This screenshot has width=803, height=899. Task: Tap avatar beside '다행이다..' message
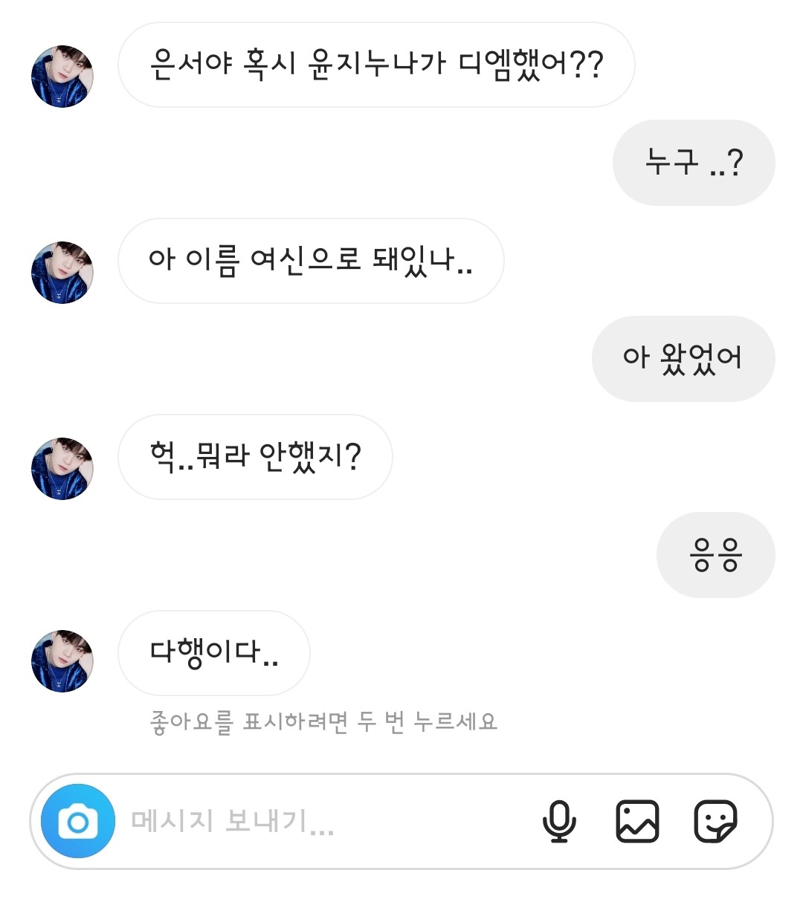coord(62,661)
